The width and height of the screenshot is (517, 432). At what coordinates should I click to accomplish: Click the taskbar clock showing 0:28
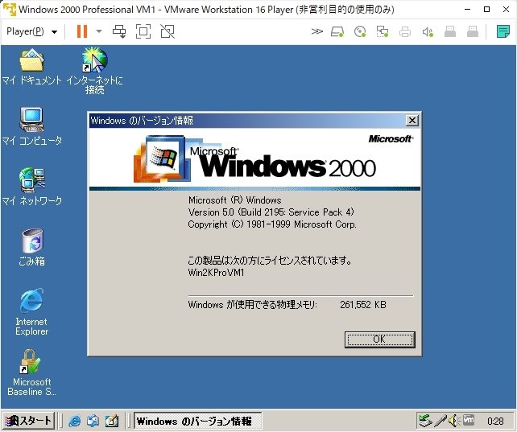pyautogui.click(x=495, y=421)
